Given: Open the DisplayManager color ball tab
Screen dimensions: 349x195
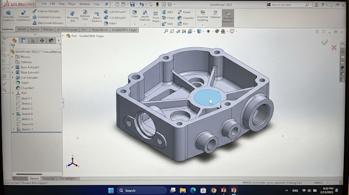Looking at the screenshot, I should pos(51,41).
